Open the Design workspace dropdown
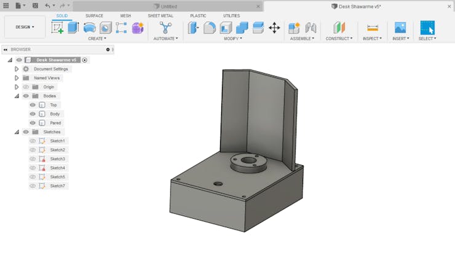The width and height of the screenshot is (455, 269). point(25,27)
